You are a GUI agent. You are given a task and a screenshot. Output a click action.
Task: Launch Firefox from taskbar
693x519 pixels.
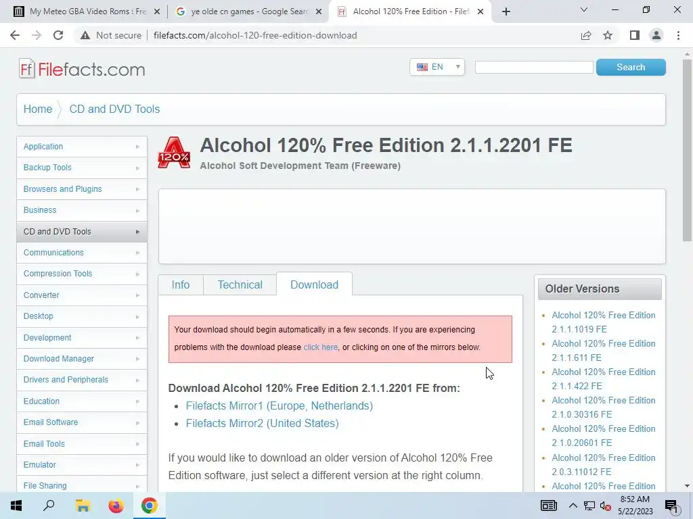click(116, 505)
